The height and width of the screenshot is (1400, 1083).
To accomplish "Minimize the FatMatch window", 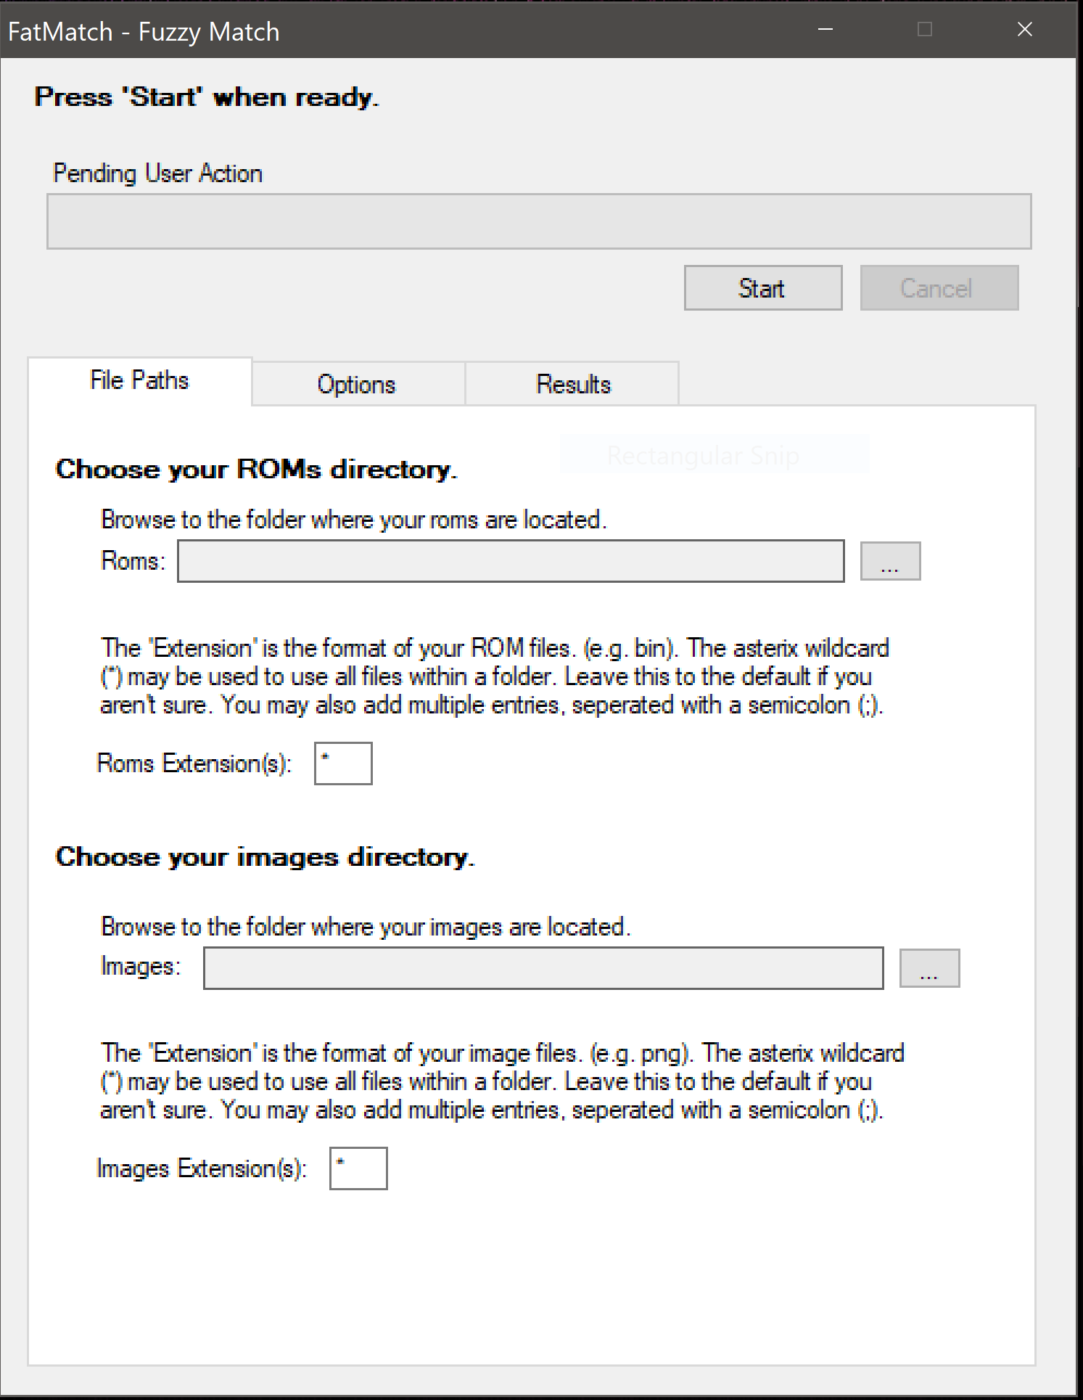I will click(825, 29).
